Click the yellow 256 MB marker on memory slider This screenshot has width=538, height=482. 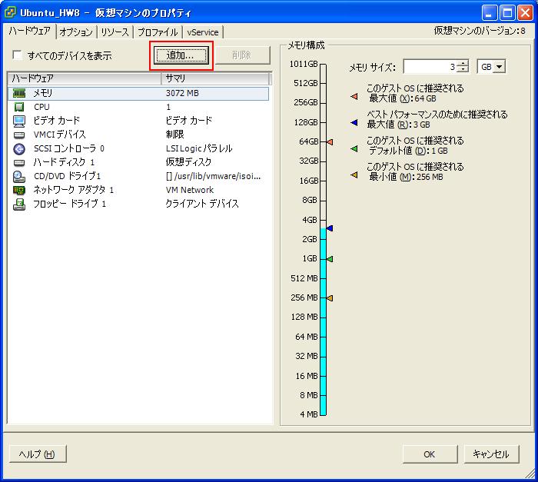(x=330, y=298)
